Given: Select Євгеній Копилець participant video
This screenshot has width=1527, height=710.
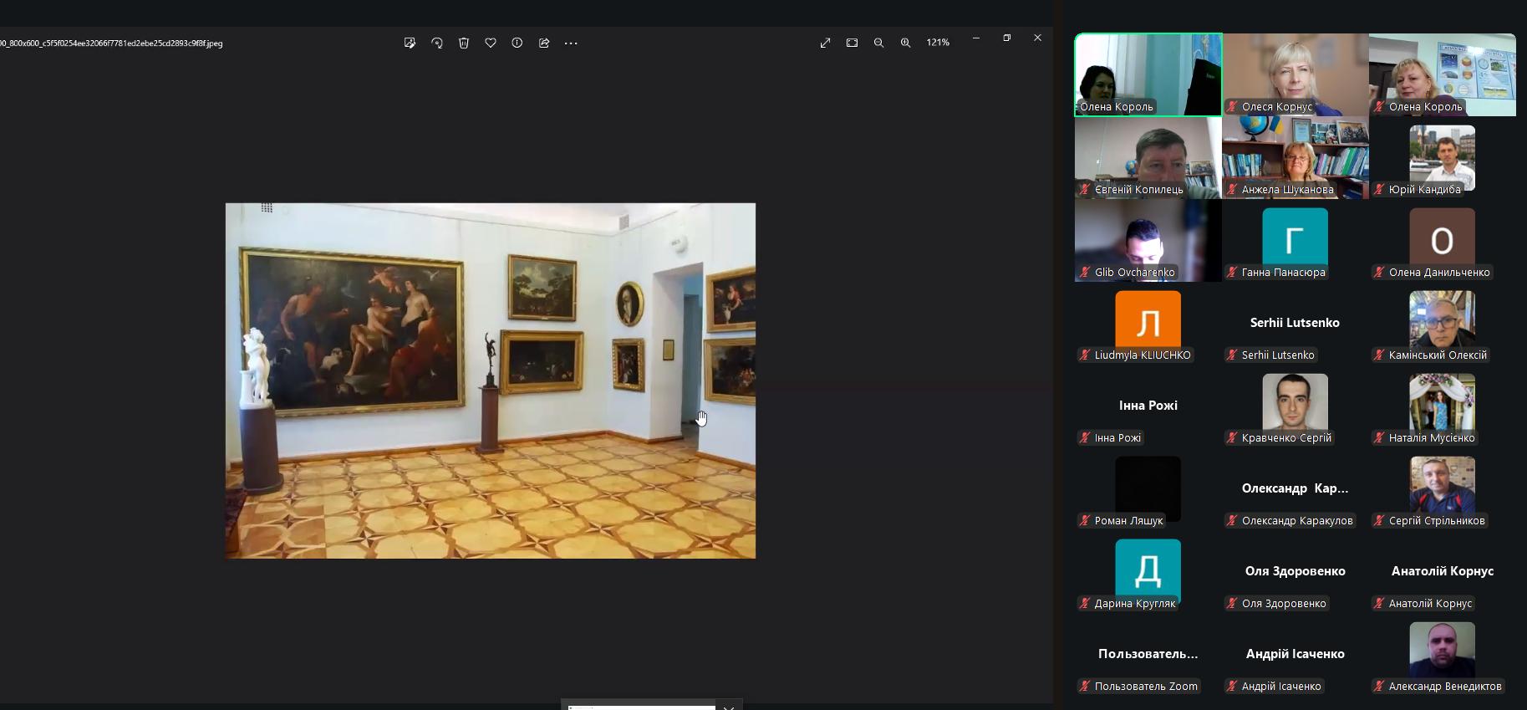Looking at the screenshot, I should pos(1148,156).
